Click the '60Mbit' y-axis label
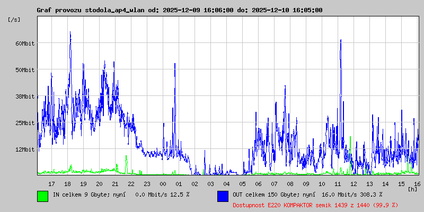The height and width of the screenshot is (212, 424). coord(25,43)
